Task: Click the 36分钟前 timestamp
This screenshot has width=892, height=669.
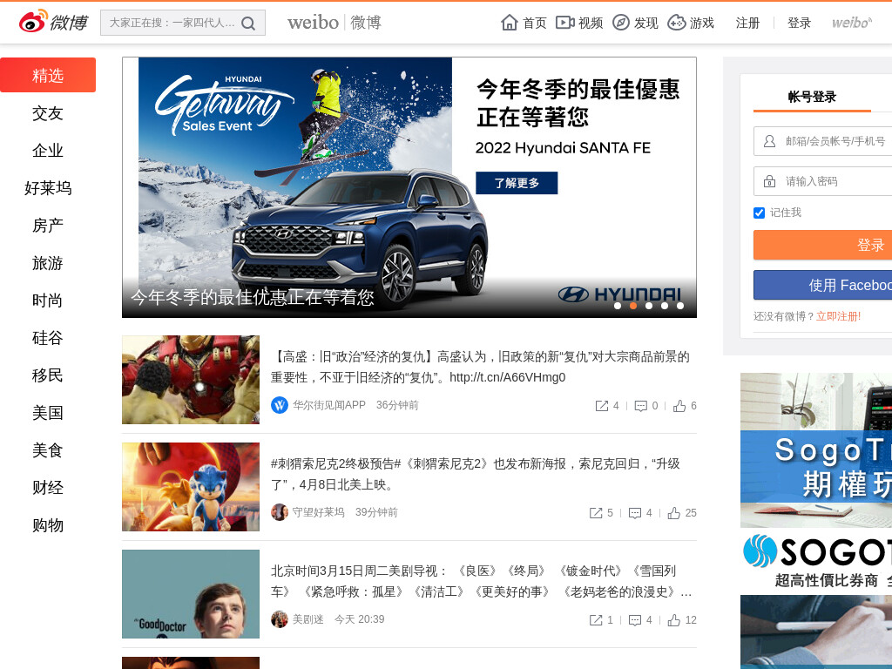Action: (397, 405)
